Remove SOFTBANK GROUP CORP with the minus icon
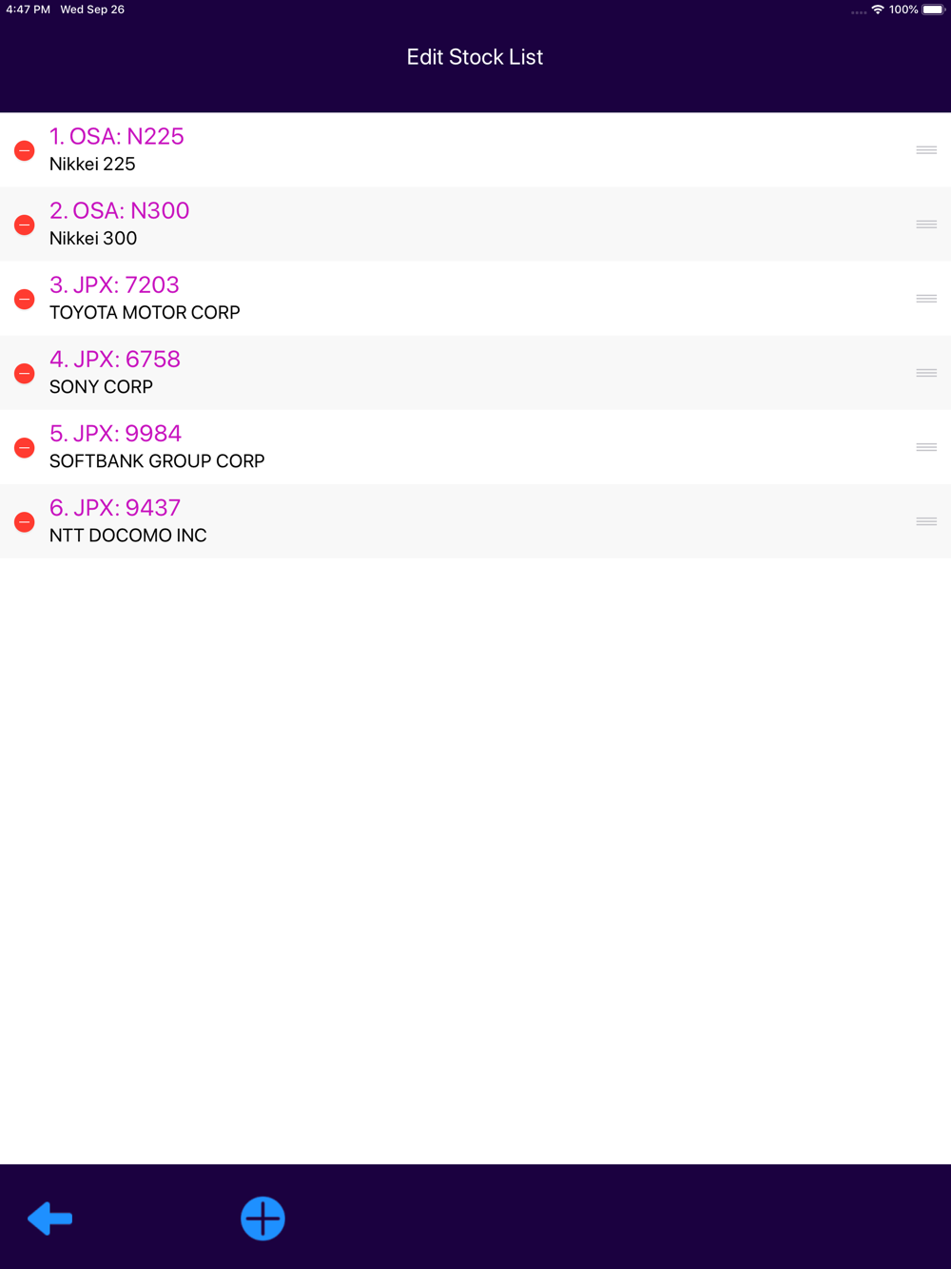Viewport: 951px width, 1269px height. pyautogui.click(x=25, y=447)
